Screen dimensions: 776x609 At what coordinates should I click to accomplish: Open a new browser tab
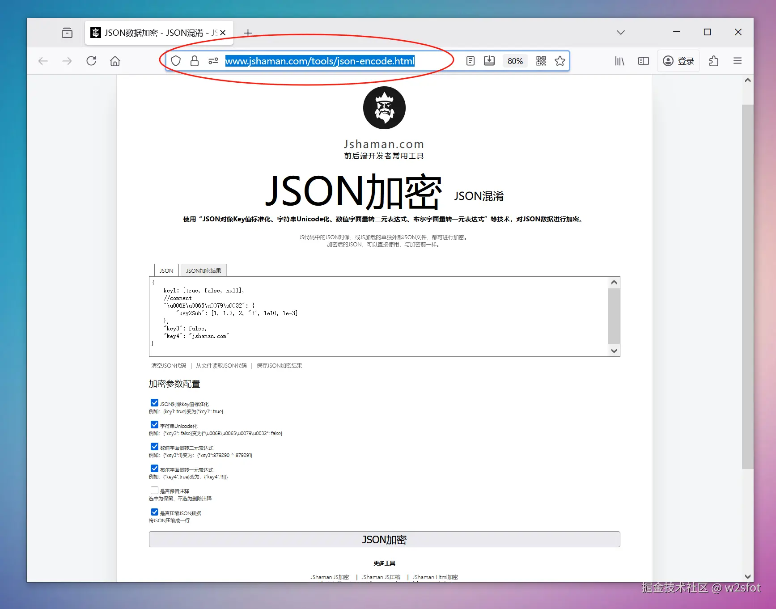pyautogui.click(x=248, y=33)
